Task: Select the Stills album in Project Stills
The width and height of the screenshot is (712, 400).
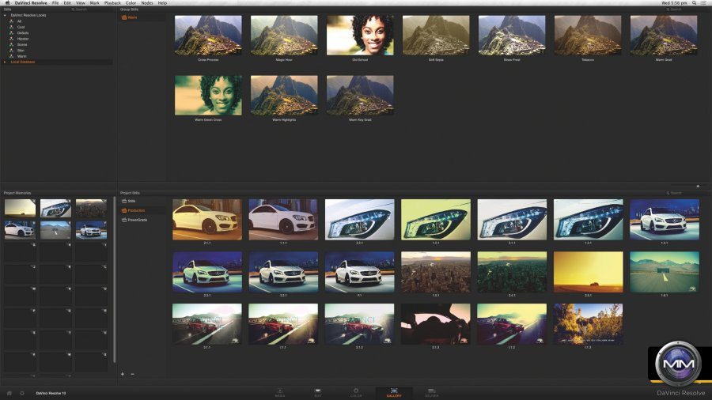Action: point(132,202)
